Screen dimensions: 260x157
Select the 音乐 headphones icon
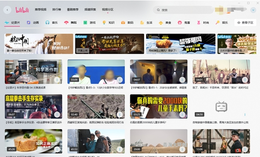tap(47, 23)
